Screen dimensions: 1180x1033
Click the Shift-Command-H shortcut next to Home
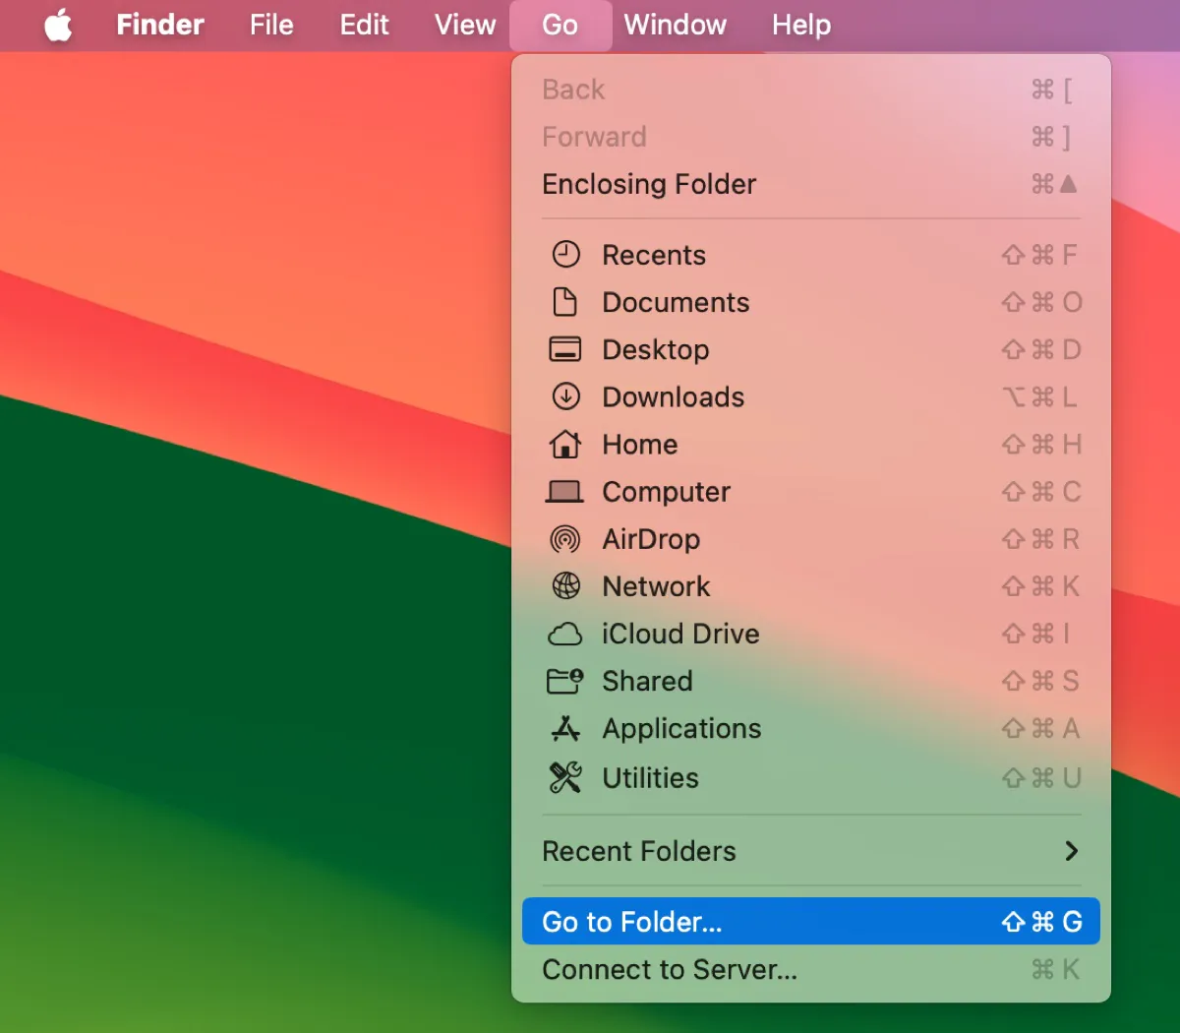coord(1041,444)
